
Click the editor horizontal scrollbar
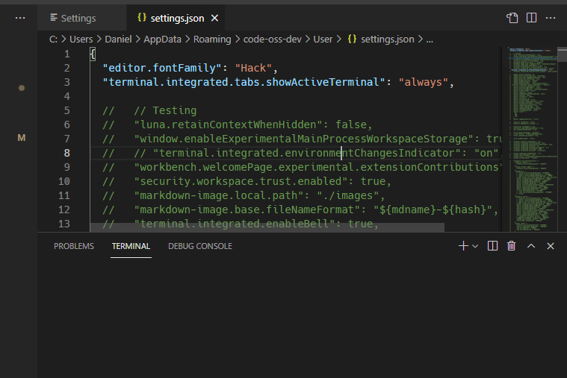(267, 227)
